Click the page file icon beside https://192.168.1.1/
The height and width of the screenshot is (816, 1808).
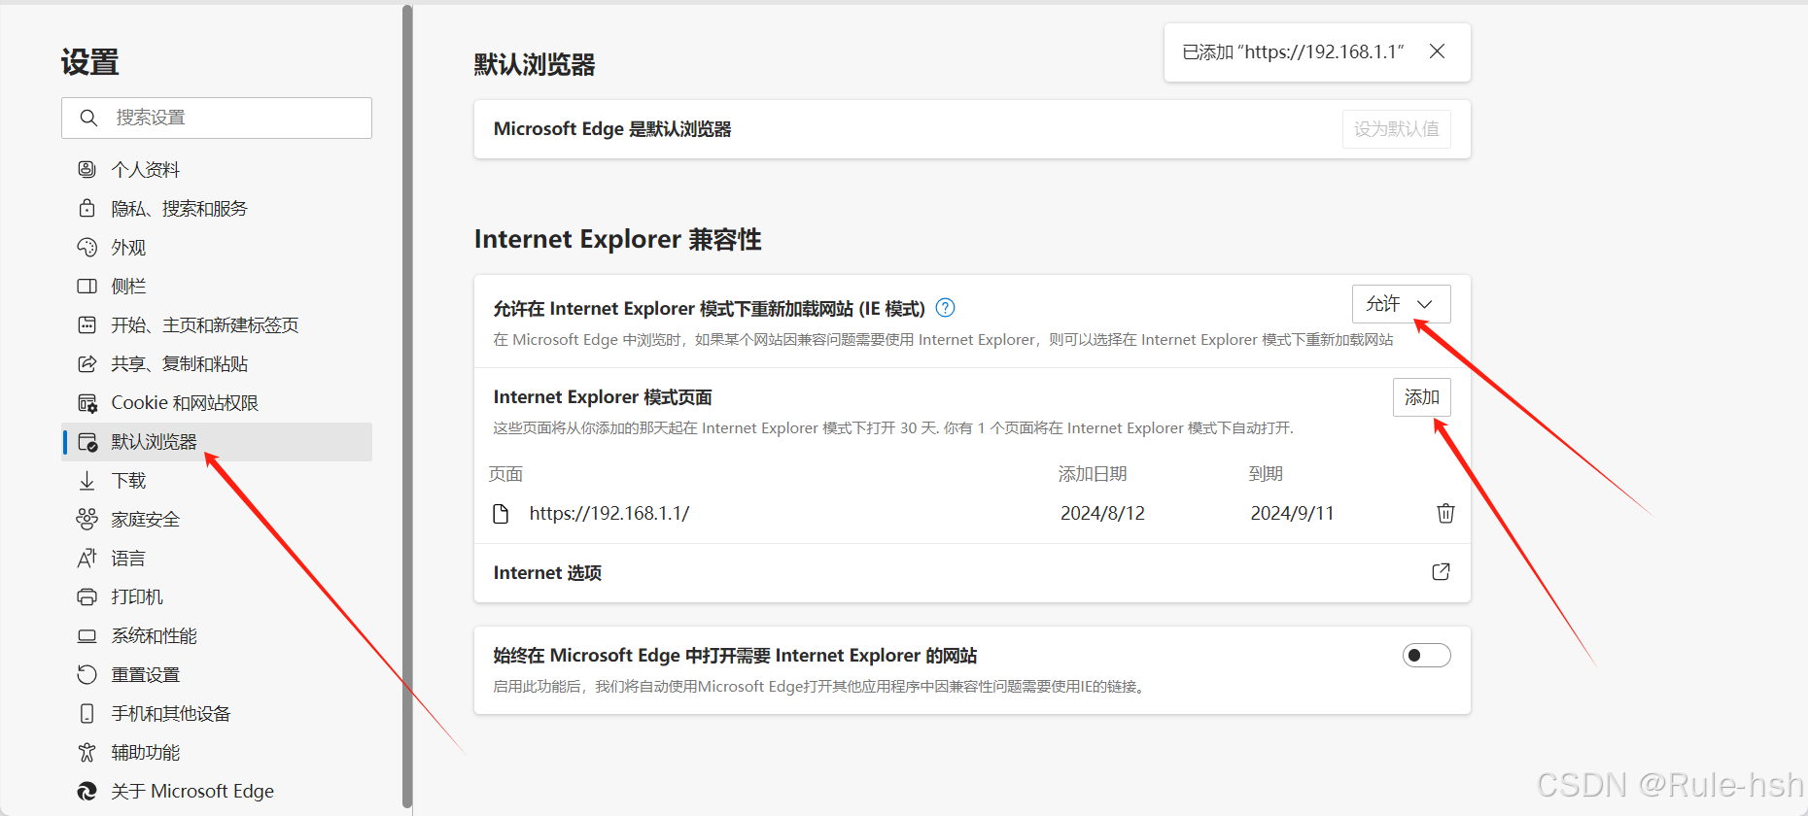pyautogui.click(x=501, y=513)
